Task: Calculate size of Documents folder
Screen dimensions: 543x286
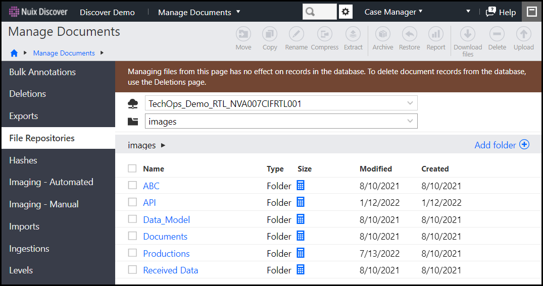Action: [301, 236]
